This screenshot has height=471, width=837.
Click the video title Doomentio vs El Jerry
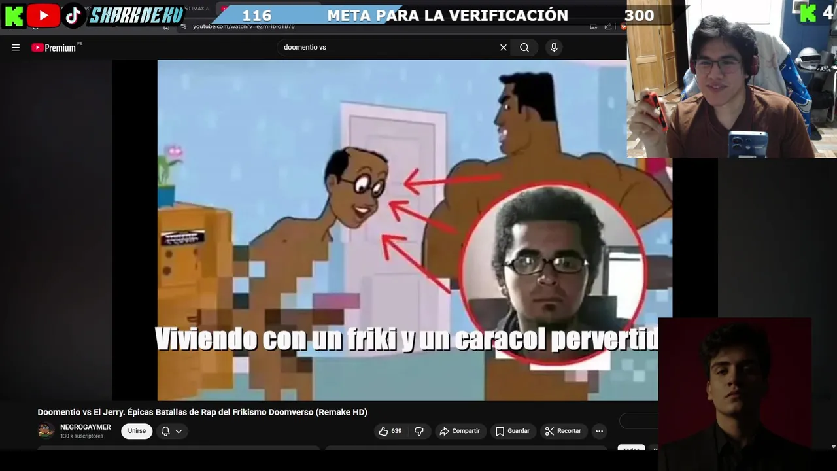point(202,412)
